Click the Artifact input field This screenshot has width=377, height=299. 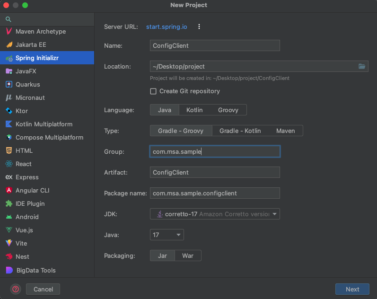[x=215, y=172]
